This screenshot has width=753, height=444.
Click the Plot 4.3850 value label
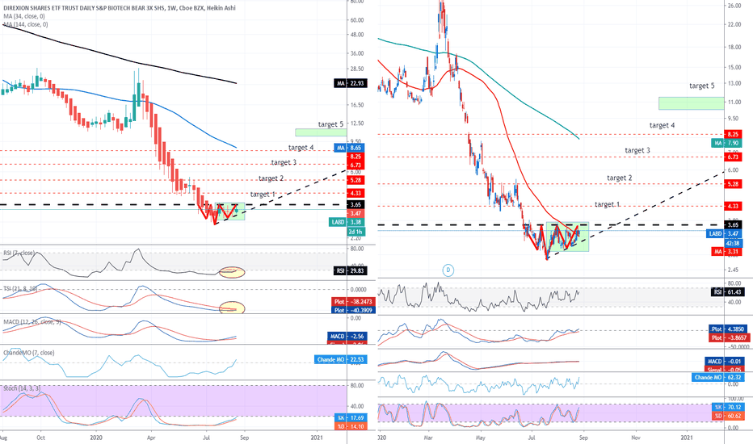[728, 329]
